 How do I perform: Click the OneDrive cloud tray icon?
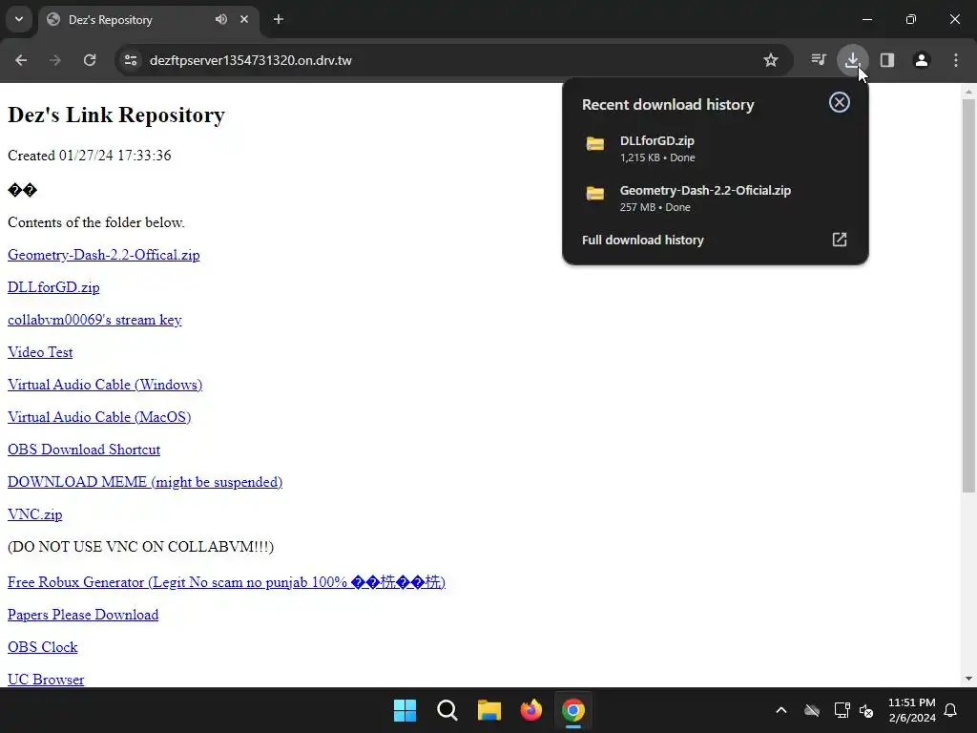tap(812, 710)
